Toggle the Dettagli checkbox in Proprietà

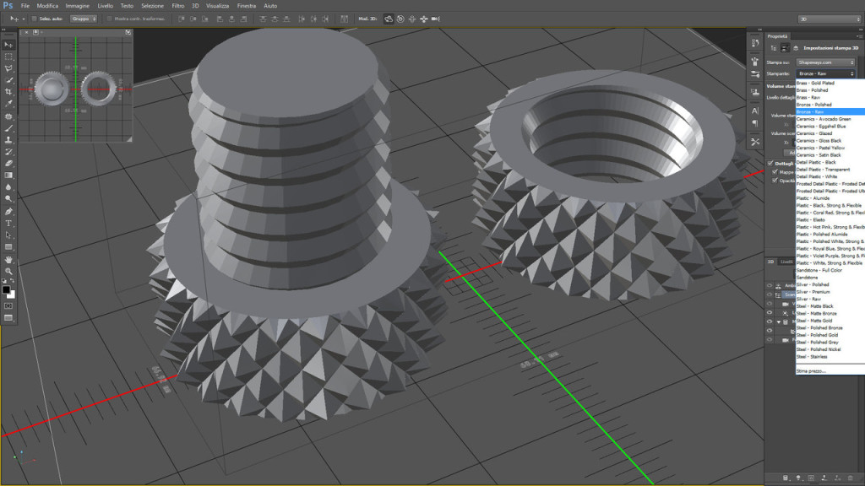(770, 163)
